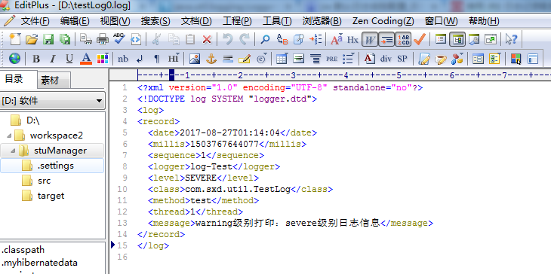This screenshot has height=274, width=551.
Task: Insert div tag
Action: [x=386, y=59]
